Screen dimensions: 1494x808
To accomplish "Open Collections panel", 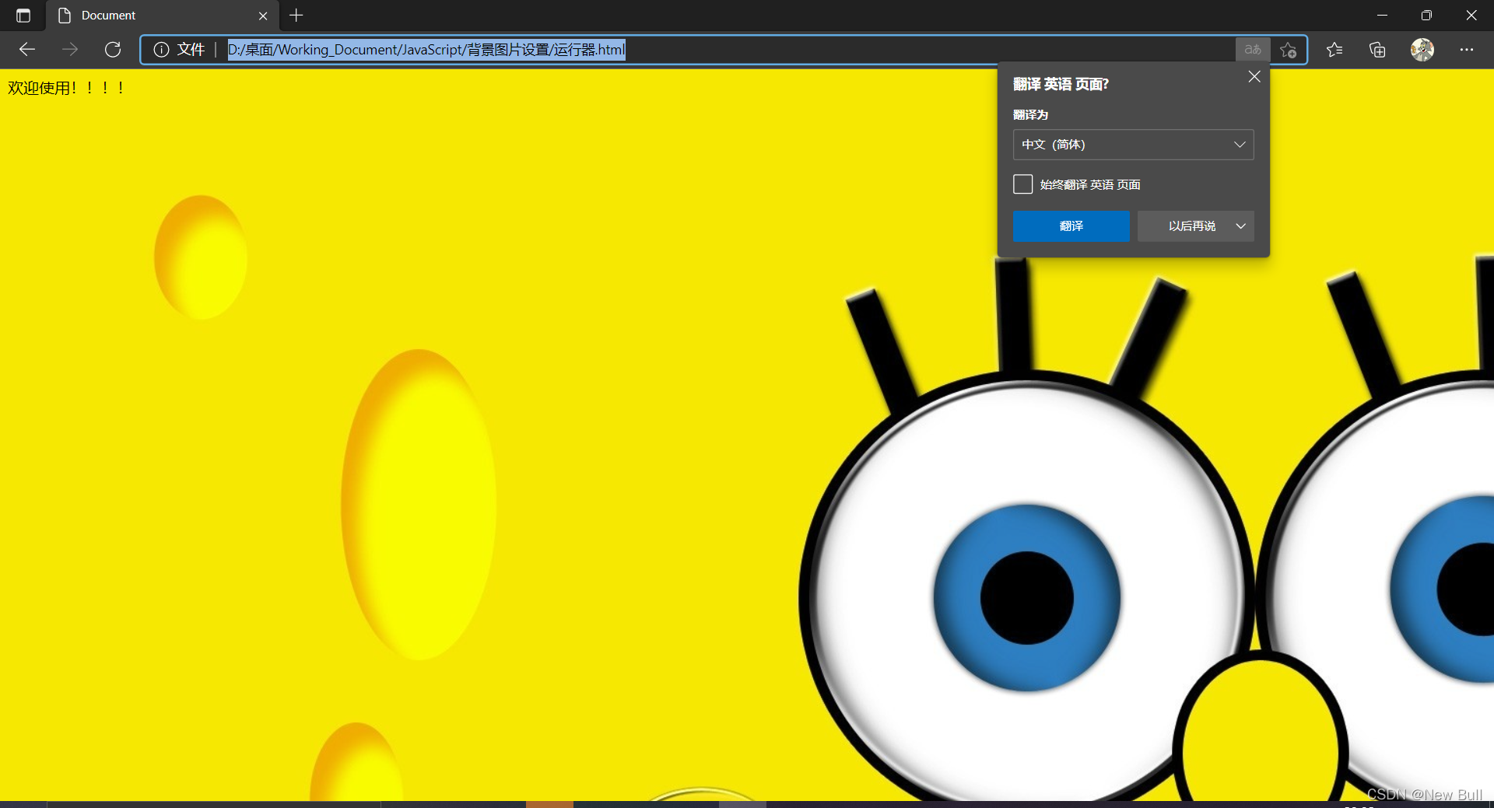I will pyautogui.click(x=1377, y=50).
